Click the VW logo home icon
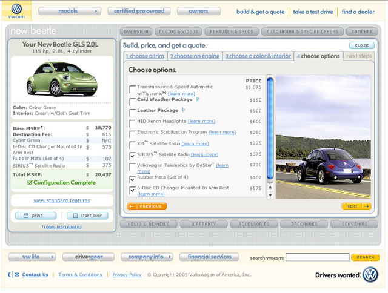 click(x=16, y=10)
